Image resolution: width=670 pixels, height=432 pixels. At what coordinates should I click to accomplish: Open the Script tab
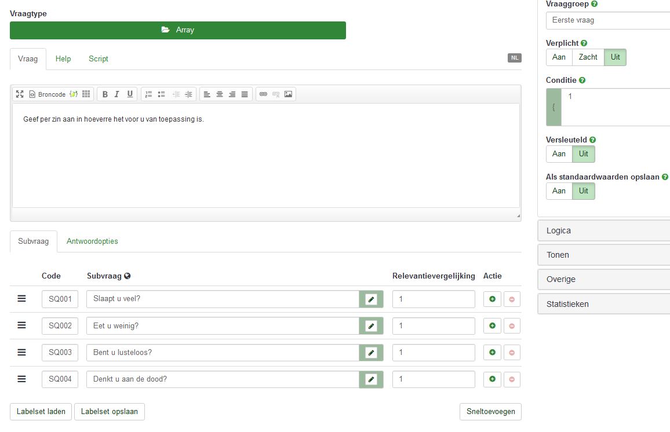click(99, 59)
